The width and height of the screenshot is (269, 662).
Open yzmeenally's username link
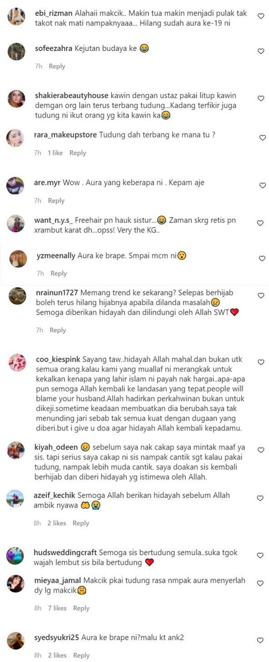(56, 256)
